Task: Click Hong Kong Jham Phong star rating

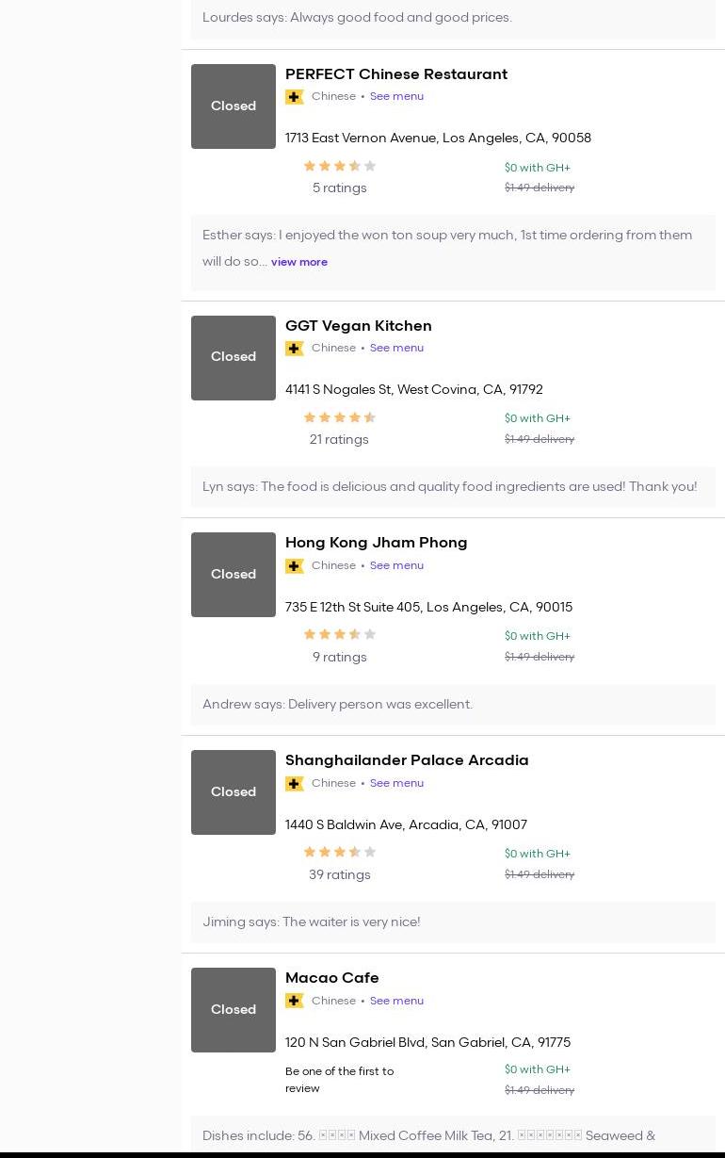Action: (x=339, y=635)
